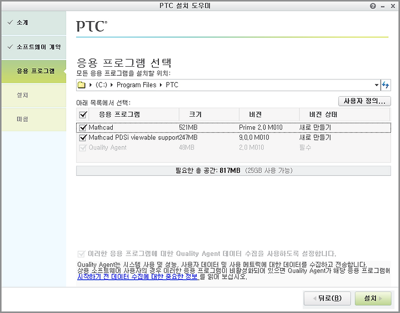Screen dimensions: 400x313
Task: Click the Quality Agent data collection checkbox
Action: [81, 254]
